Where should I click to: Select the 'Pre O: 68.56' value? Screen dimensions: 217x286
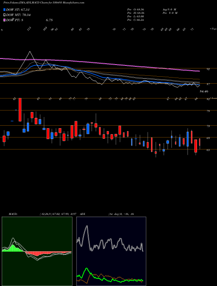pos(135,9)
